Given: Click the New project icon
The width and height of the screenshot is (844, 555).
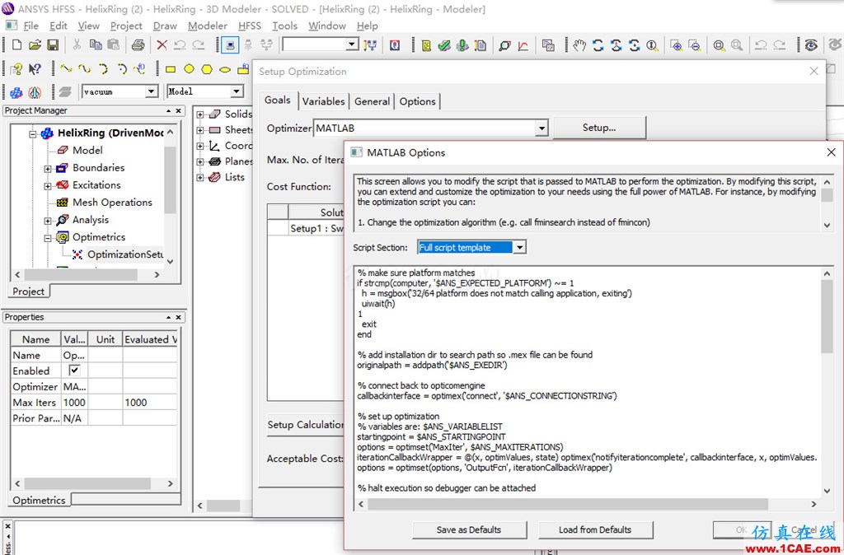Looking at the screenshot, I should pyautogui.click(x=16, y=45).
